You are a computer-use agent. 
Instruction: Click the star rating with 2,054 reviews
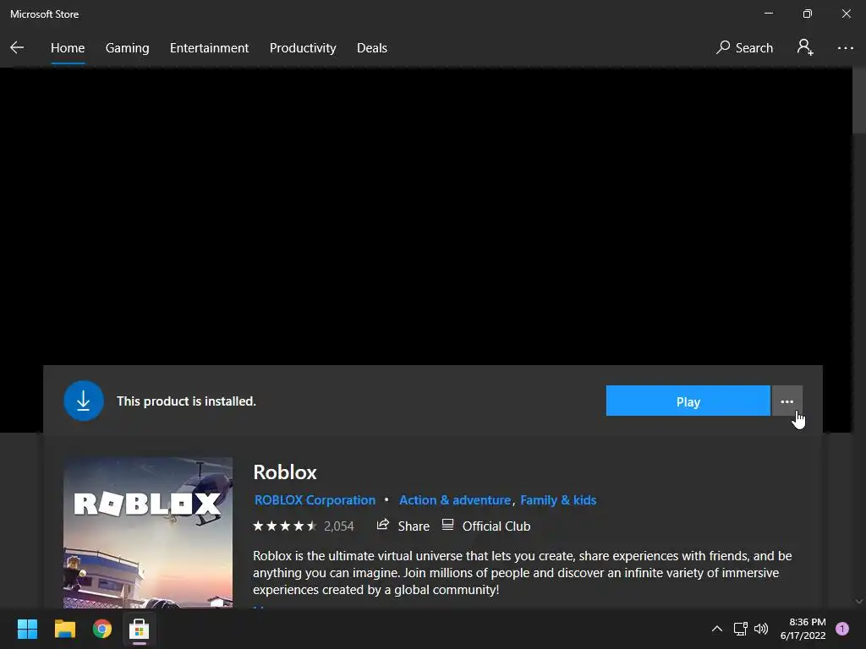click(304, 526)
